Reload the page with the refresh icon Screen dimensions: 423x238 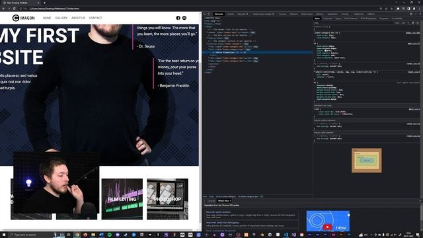tap(14, 9)
